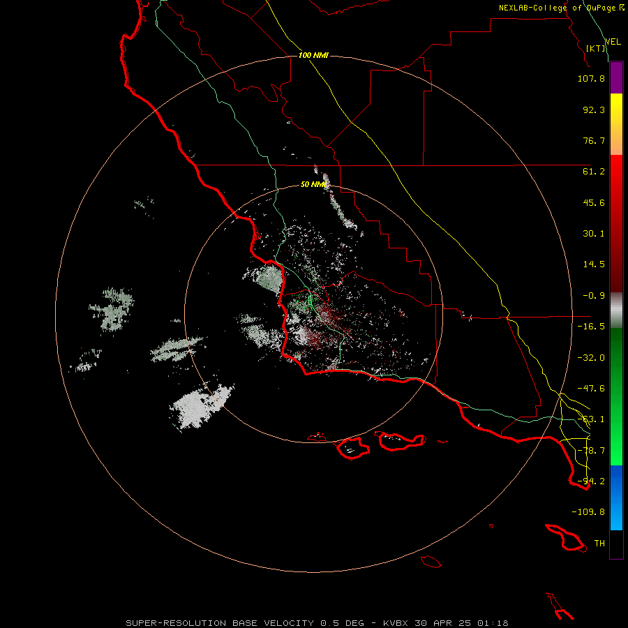The height and width of the screenshot is (628, 628).
Task: Click the VEL legend title
Action: 613,42
